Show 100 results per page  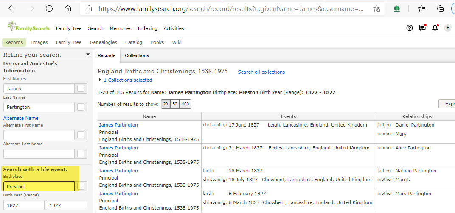click(185, 104)
